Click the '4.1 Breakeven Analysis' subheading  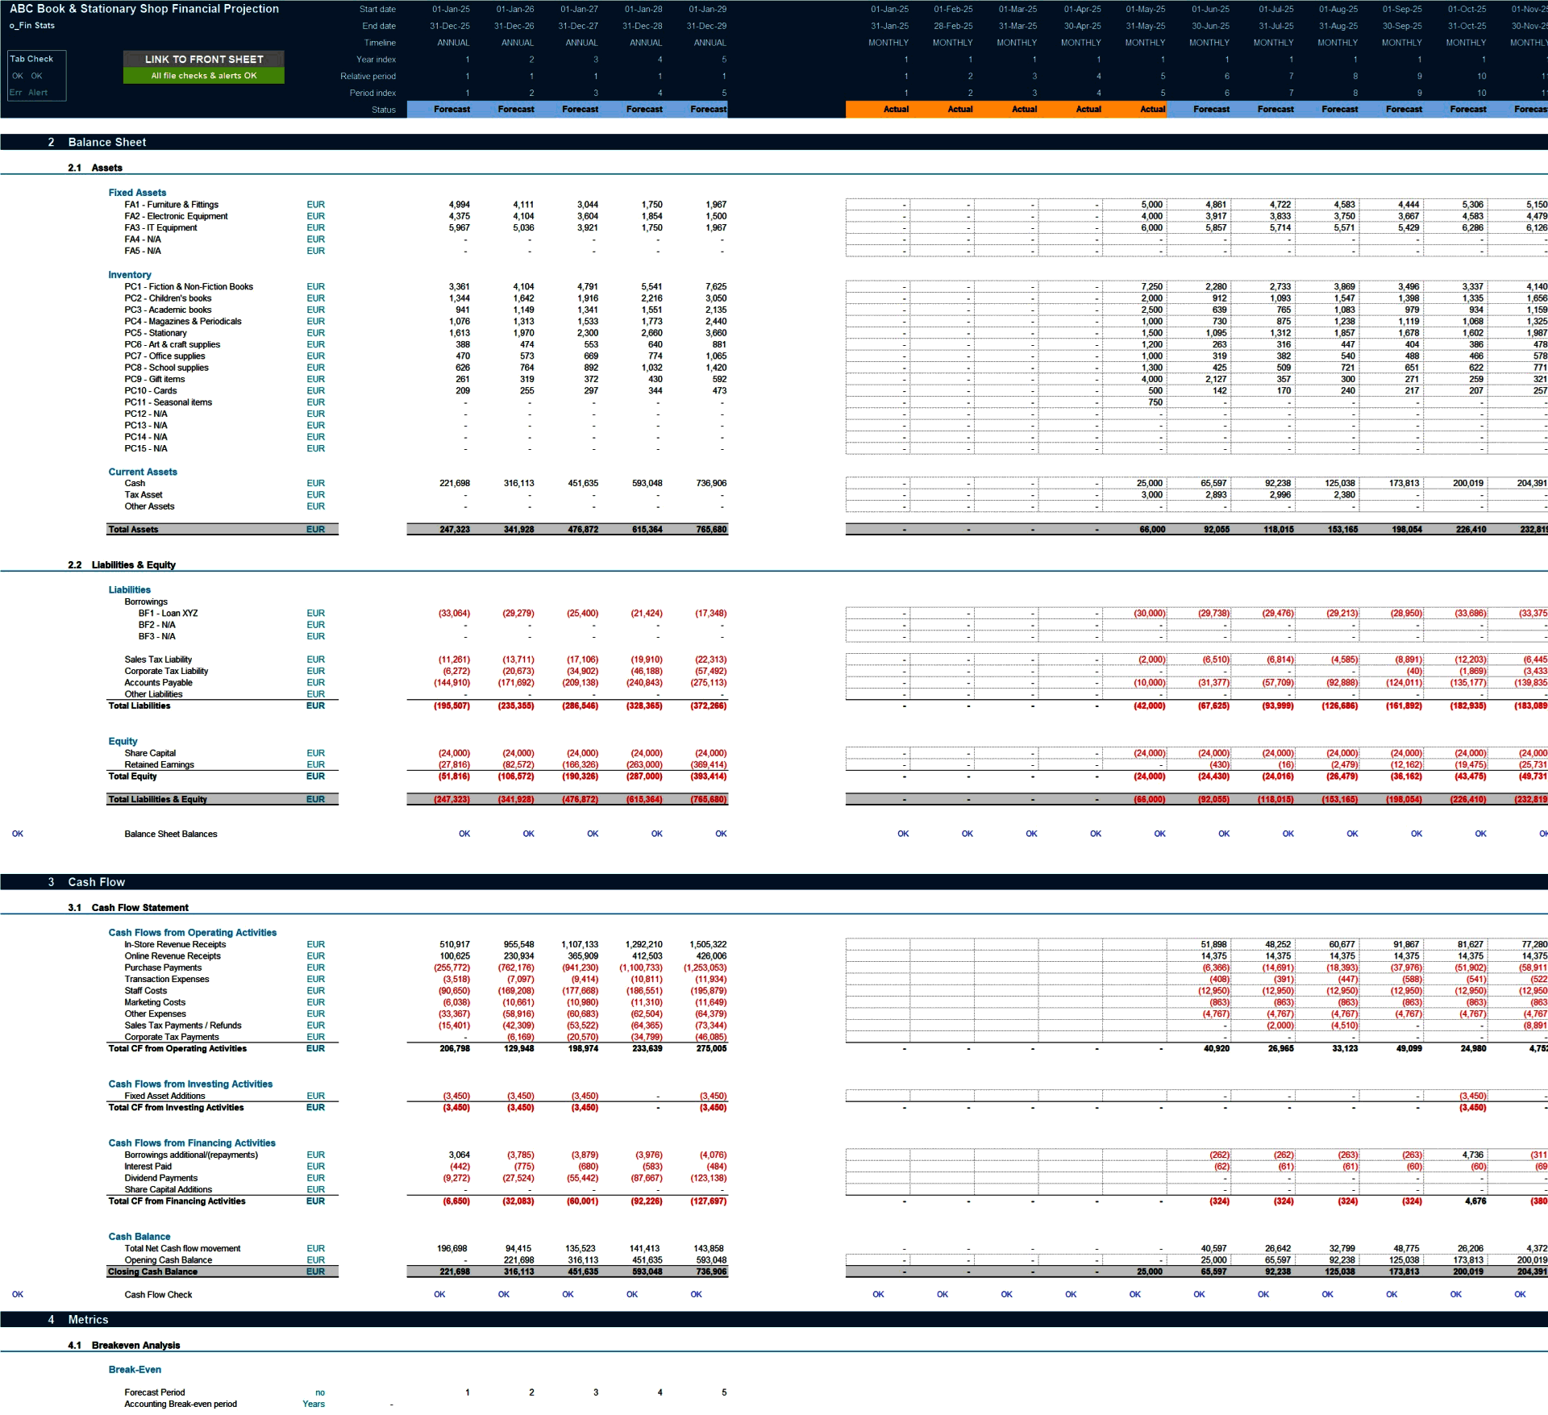(124, 1346)
